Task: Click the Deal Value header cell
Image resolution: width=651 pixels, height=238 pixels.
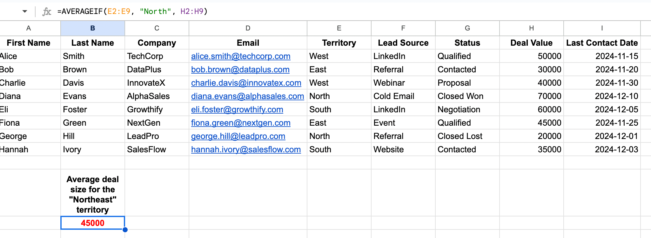Action: click(x=531, y=43)
